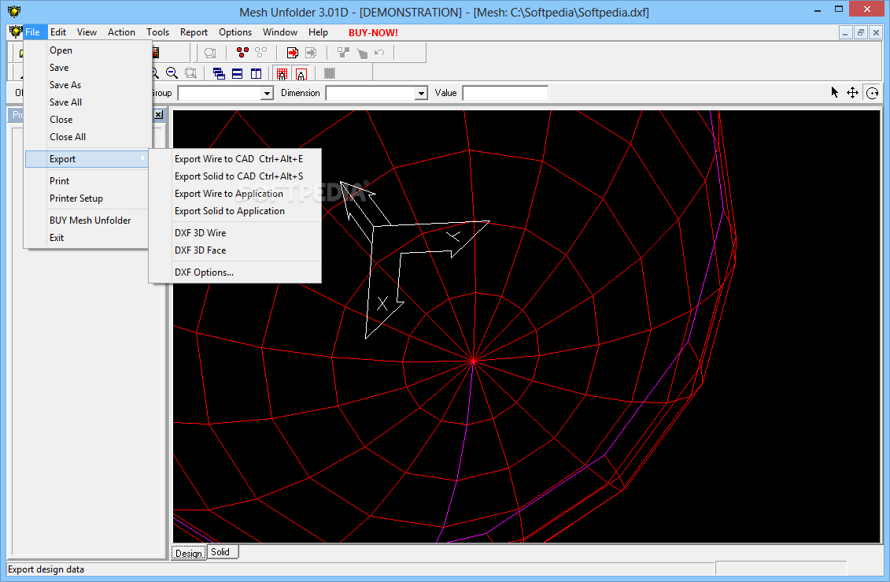Activate the rotate view tool
Image resolution: width=890 pixels, height=582 pixels.
(873, 93)
